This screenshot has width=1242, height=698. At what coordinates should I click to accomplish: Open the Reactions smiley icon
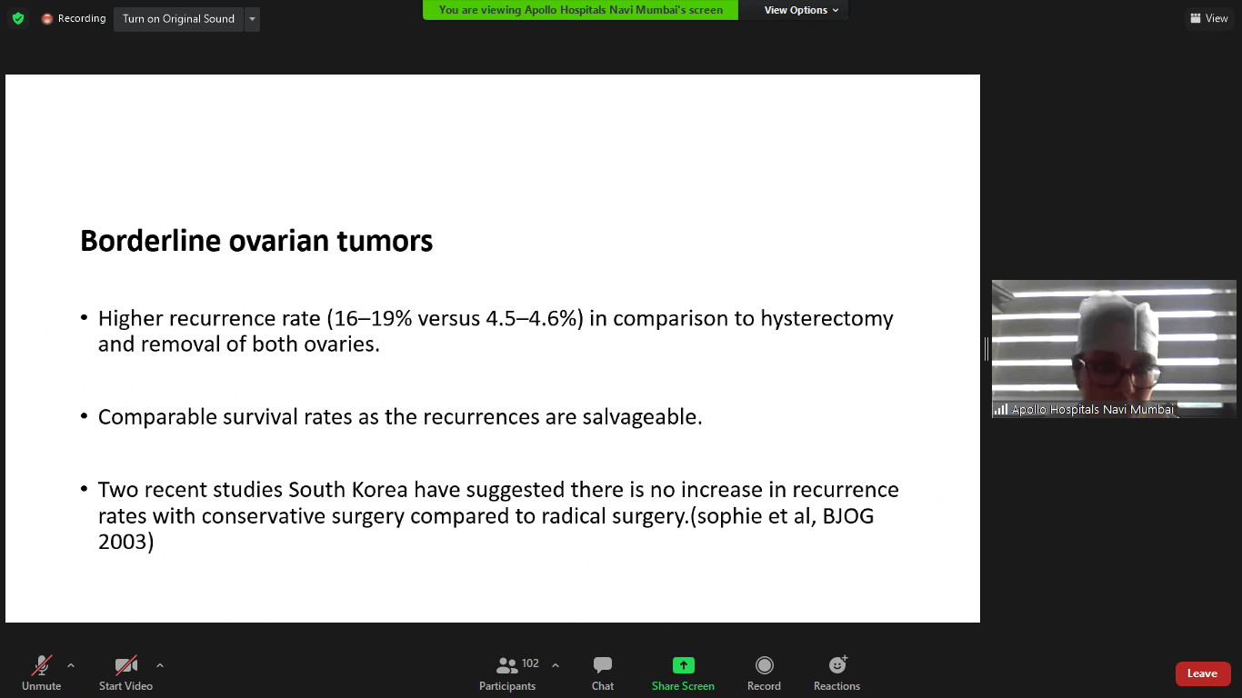click(836, 665)
